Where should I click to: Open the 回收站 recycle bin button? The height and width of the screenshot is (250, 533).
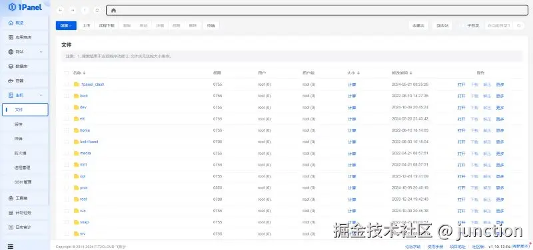[x=442, y=25]
